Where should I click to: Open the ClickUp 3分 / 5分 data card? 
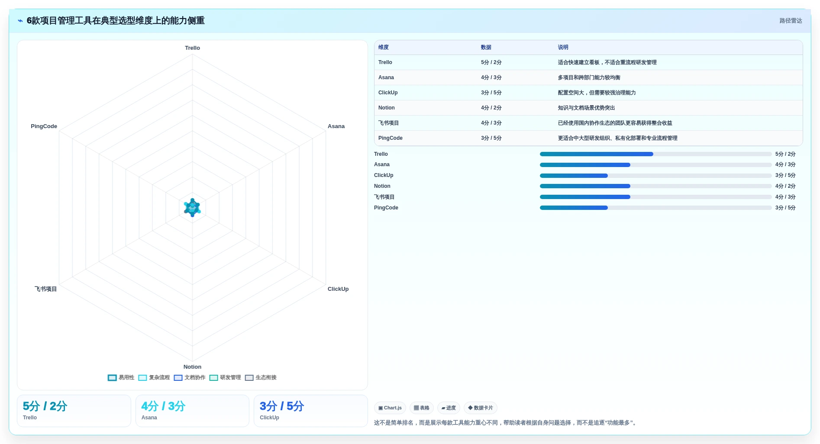tap(310, 411)
